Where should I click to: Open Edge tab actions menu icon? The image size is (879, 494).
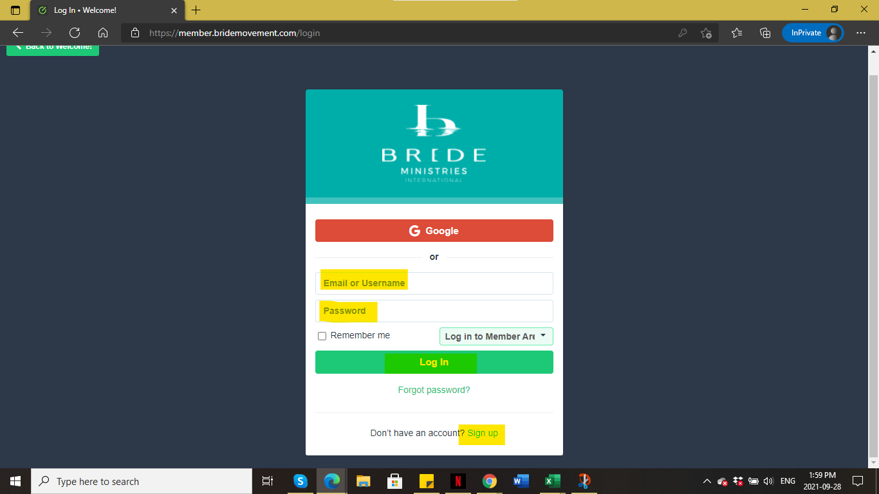(x=15, y=10)
